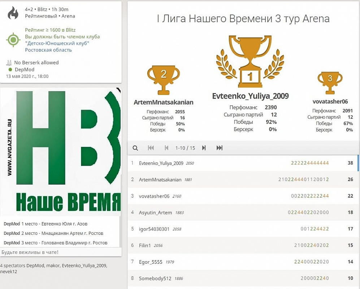
Task: Jump to first page of standings
Action: tap(151, 148)
